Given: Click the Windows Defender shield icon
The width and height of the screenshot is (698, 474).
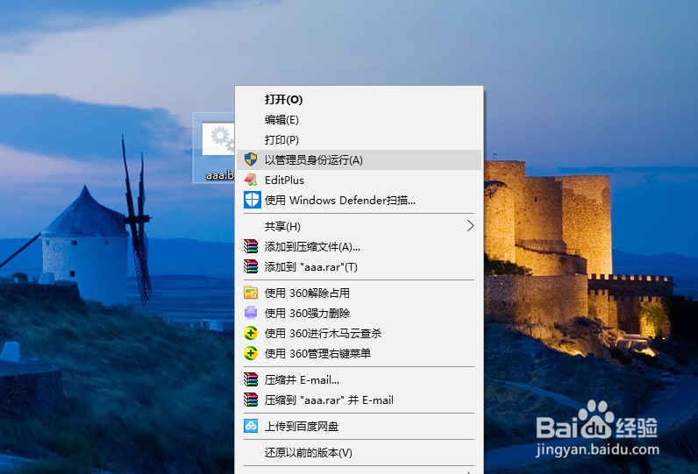Looking at the screenshot, I should point(252,200).
